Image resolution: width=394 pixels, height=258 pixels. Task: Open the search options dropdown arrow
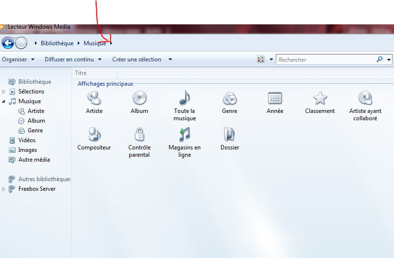tap(389, 60)
